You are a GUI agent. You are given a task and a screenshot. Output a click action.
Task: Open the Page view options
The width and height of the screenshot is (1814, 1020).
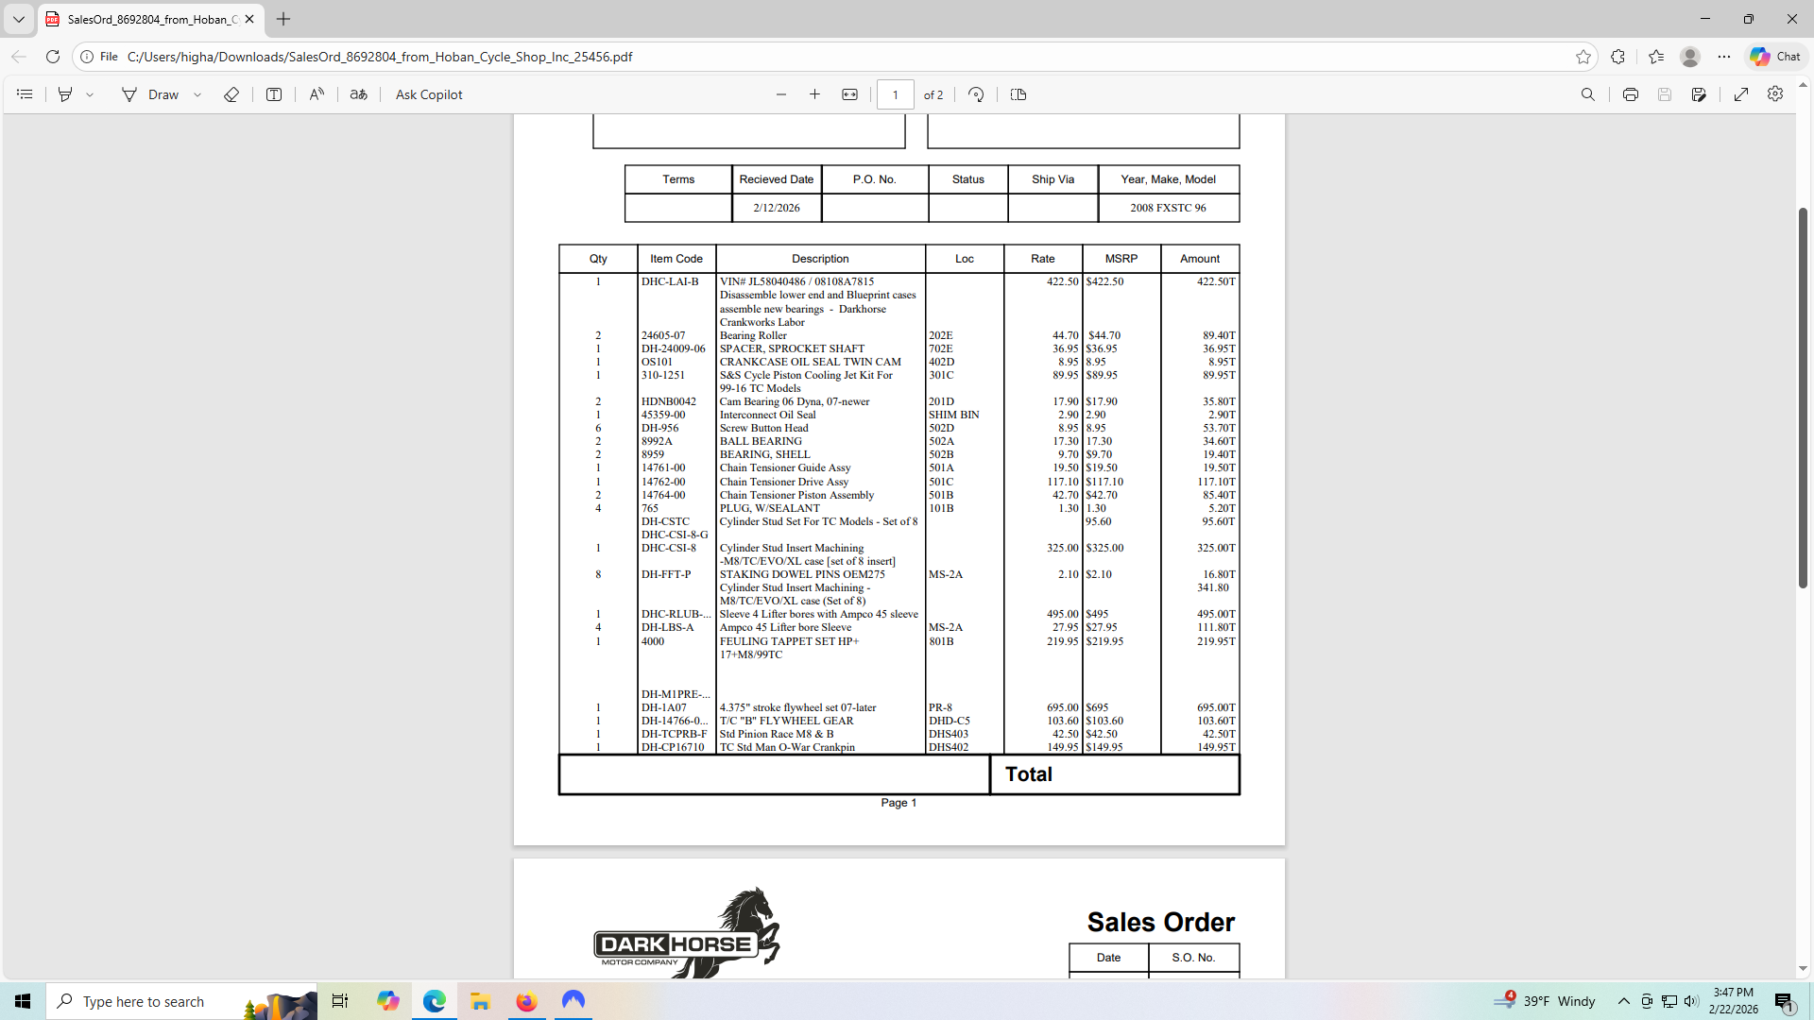pos(1018,94)
